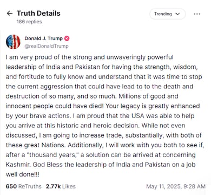The width and height of the screenshot is (211, 195).
Task: Click the red verified badge icon
Action: click(x=67, y=38)
